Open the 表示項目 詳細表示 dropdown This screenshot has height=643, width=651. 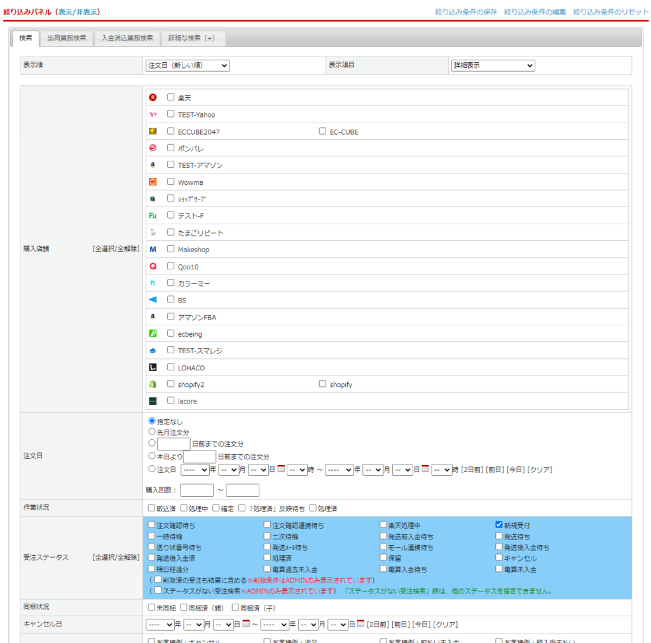493,65
